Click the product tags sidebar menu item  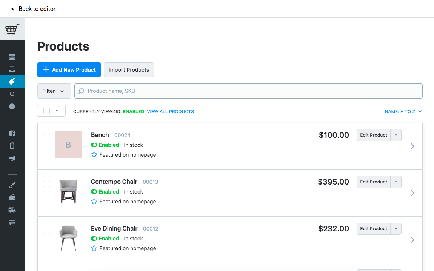(12, 82)
